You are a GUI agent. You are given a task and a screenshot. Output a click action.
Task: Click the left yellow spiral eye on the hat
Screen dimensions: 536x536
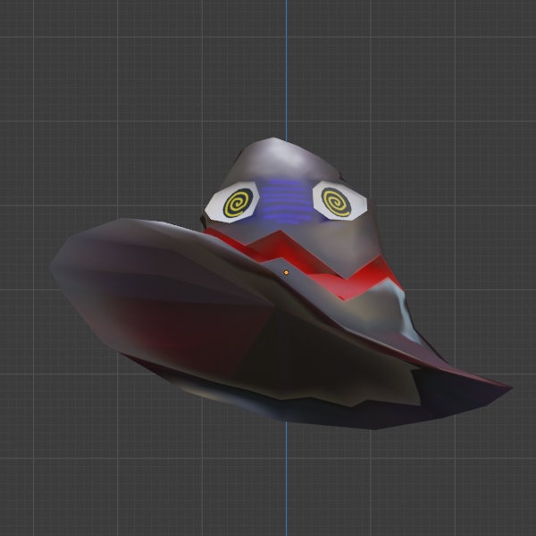pyautogui.click(x=239, y=203)
